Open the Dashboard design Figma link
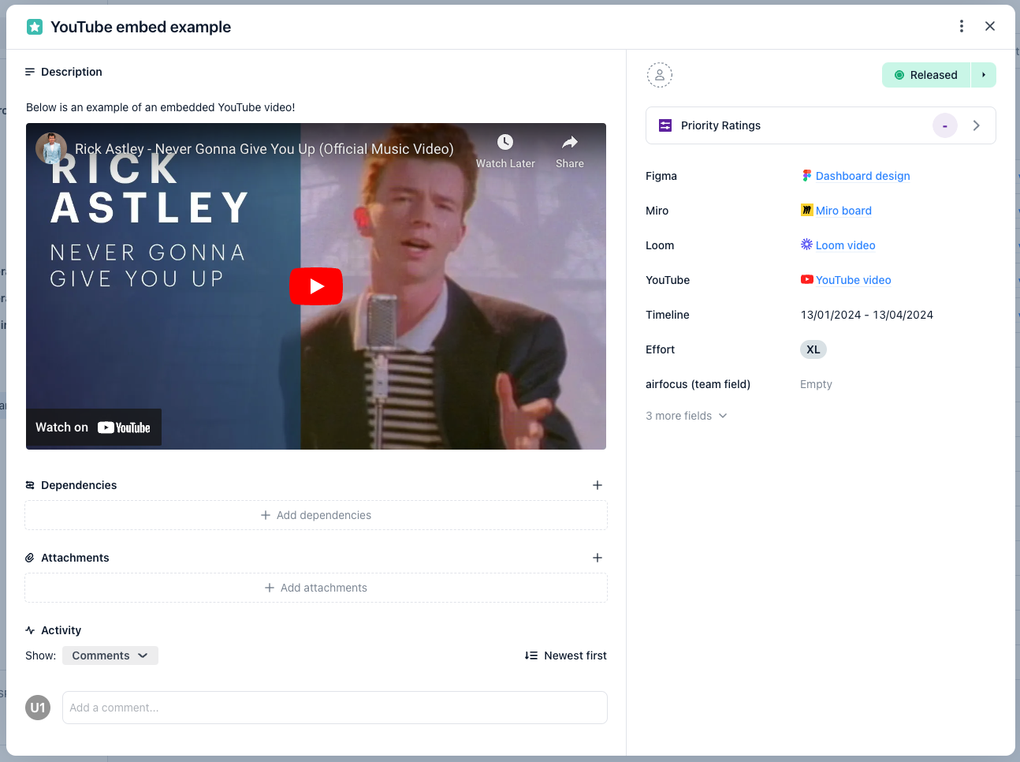1020x762 pixels. [x=862, y=176]
